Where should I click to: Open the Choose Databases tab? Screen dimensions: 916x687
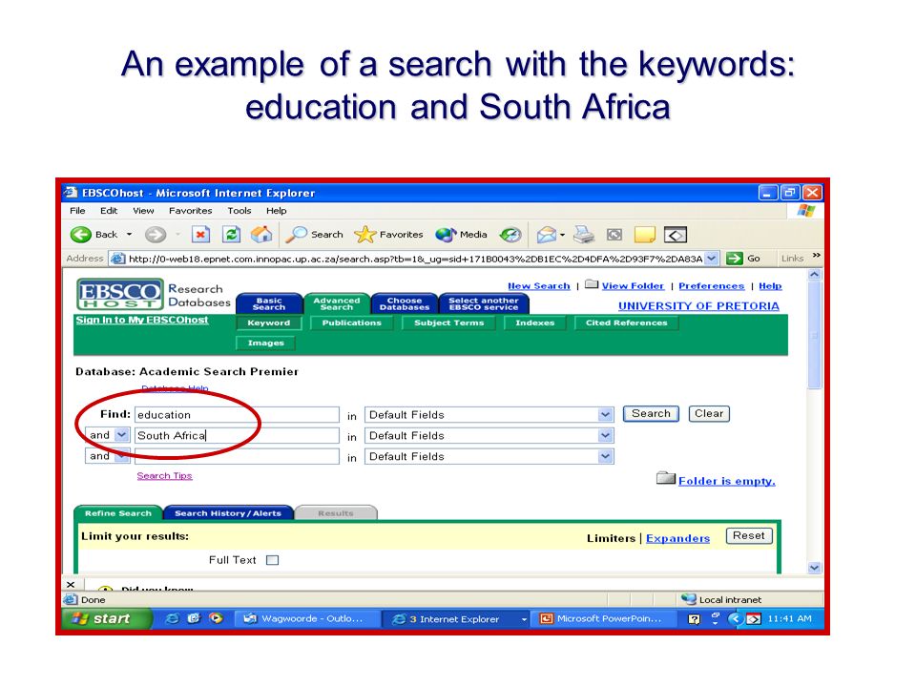coord(405,303)
